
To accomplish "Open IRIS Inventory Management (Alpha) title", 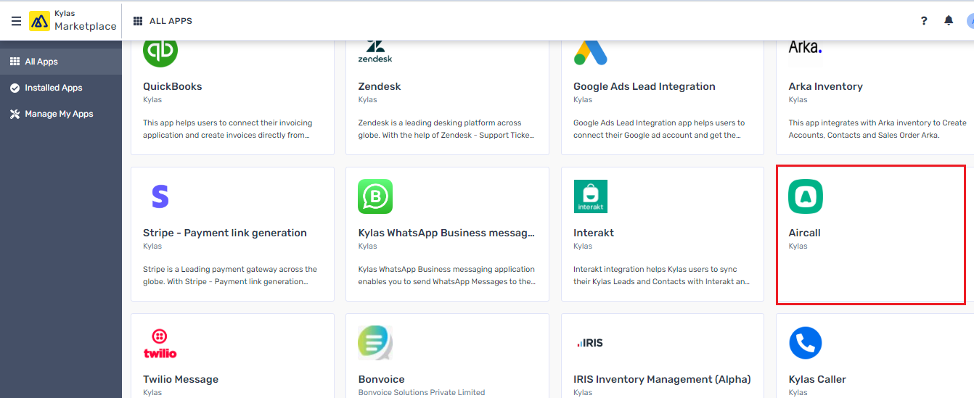I will tap(662, 379).
